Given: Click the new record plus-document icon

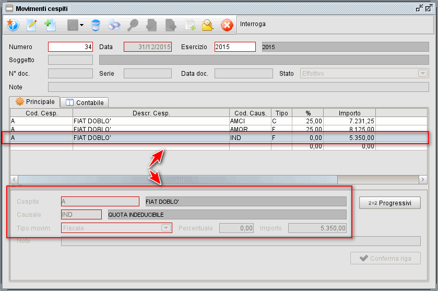Looking at the screenshot, I should [50, 25].
